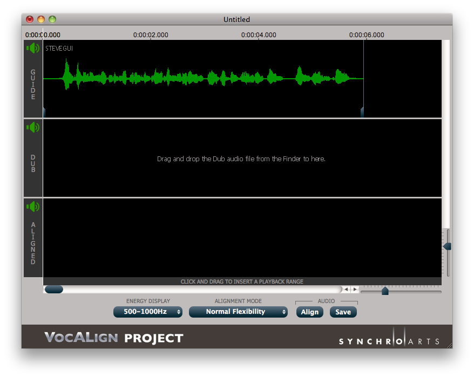Image resolution: width=474 pixels, height=378 pixels.
Task: Select the guide range start marker
Action: click(44, 112)
